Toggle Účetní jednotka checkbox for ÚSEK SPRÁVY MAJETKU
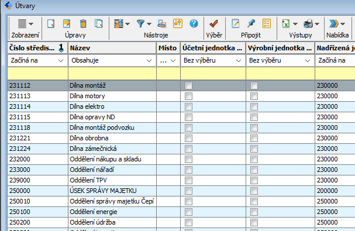This screenshot has width=355, height=231. (x=188, y=191)
